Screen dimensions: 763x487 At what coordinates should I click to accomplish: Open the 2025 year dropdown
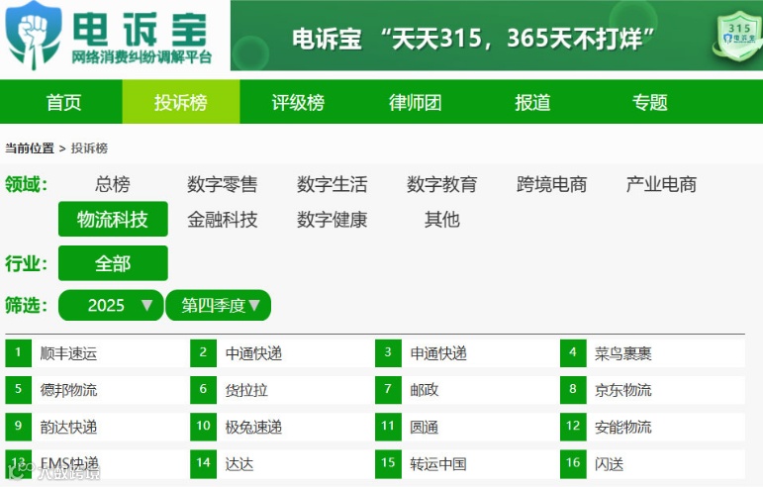[111, 305]
